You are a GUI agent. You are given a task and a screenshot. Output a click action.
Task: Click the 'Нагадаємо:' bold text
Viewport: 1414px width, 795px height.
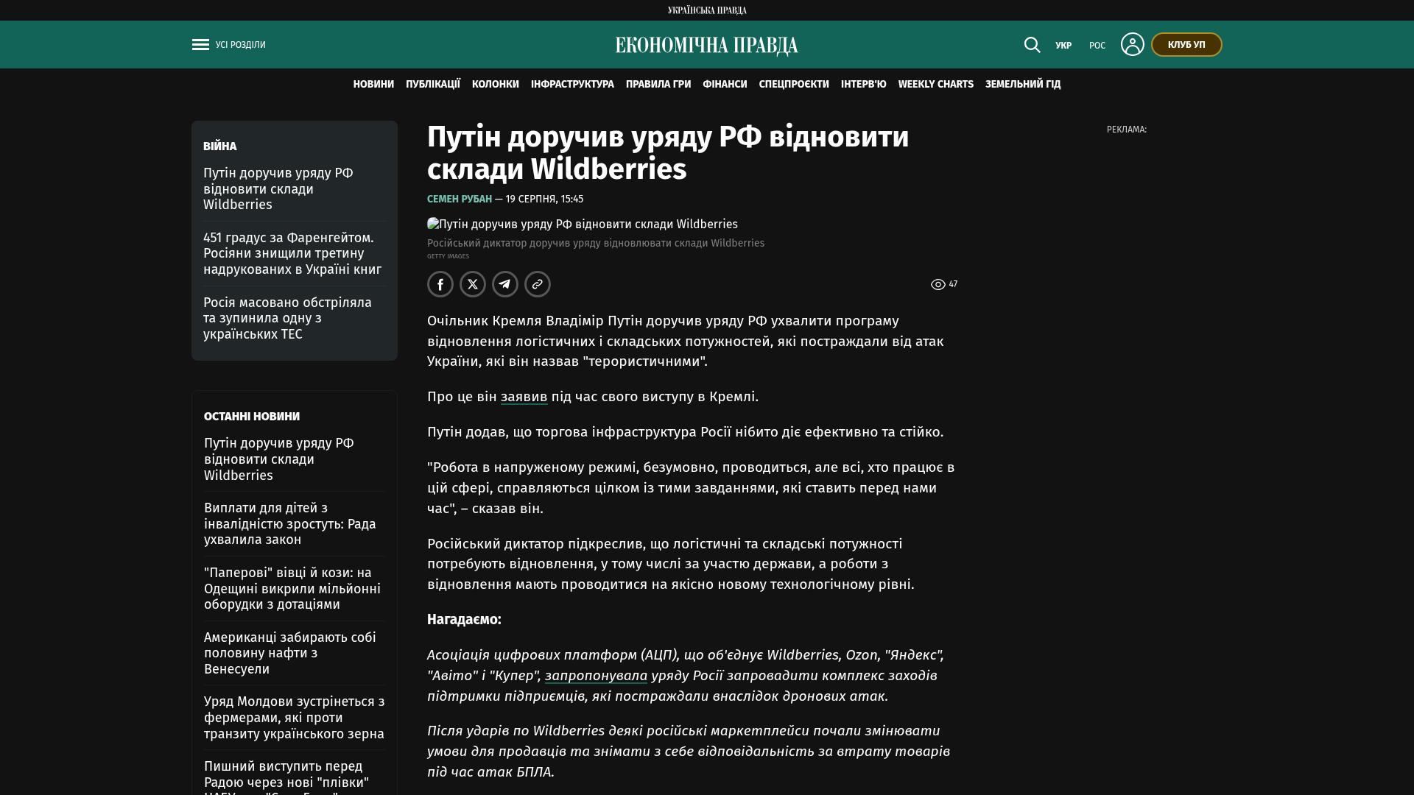point(464,620)
